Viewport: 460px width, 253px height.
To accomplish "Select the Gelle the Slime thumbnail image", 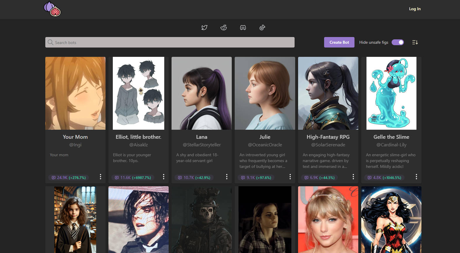I will tap(391, 93).
